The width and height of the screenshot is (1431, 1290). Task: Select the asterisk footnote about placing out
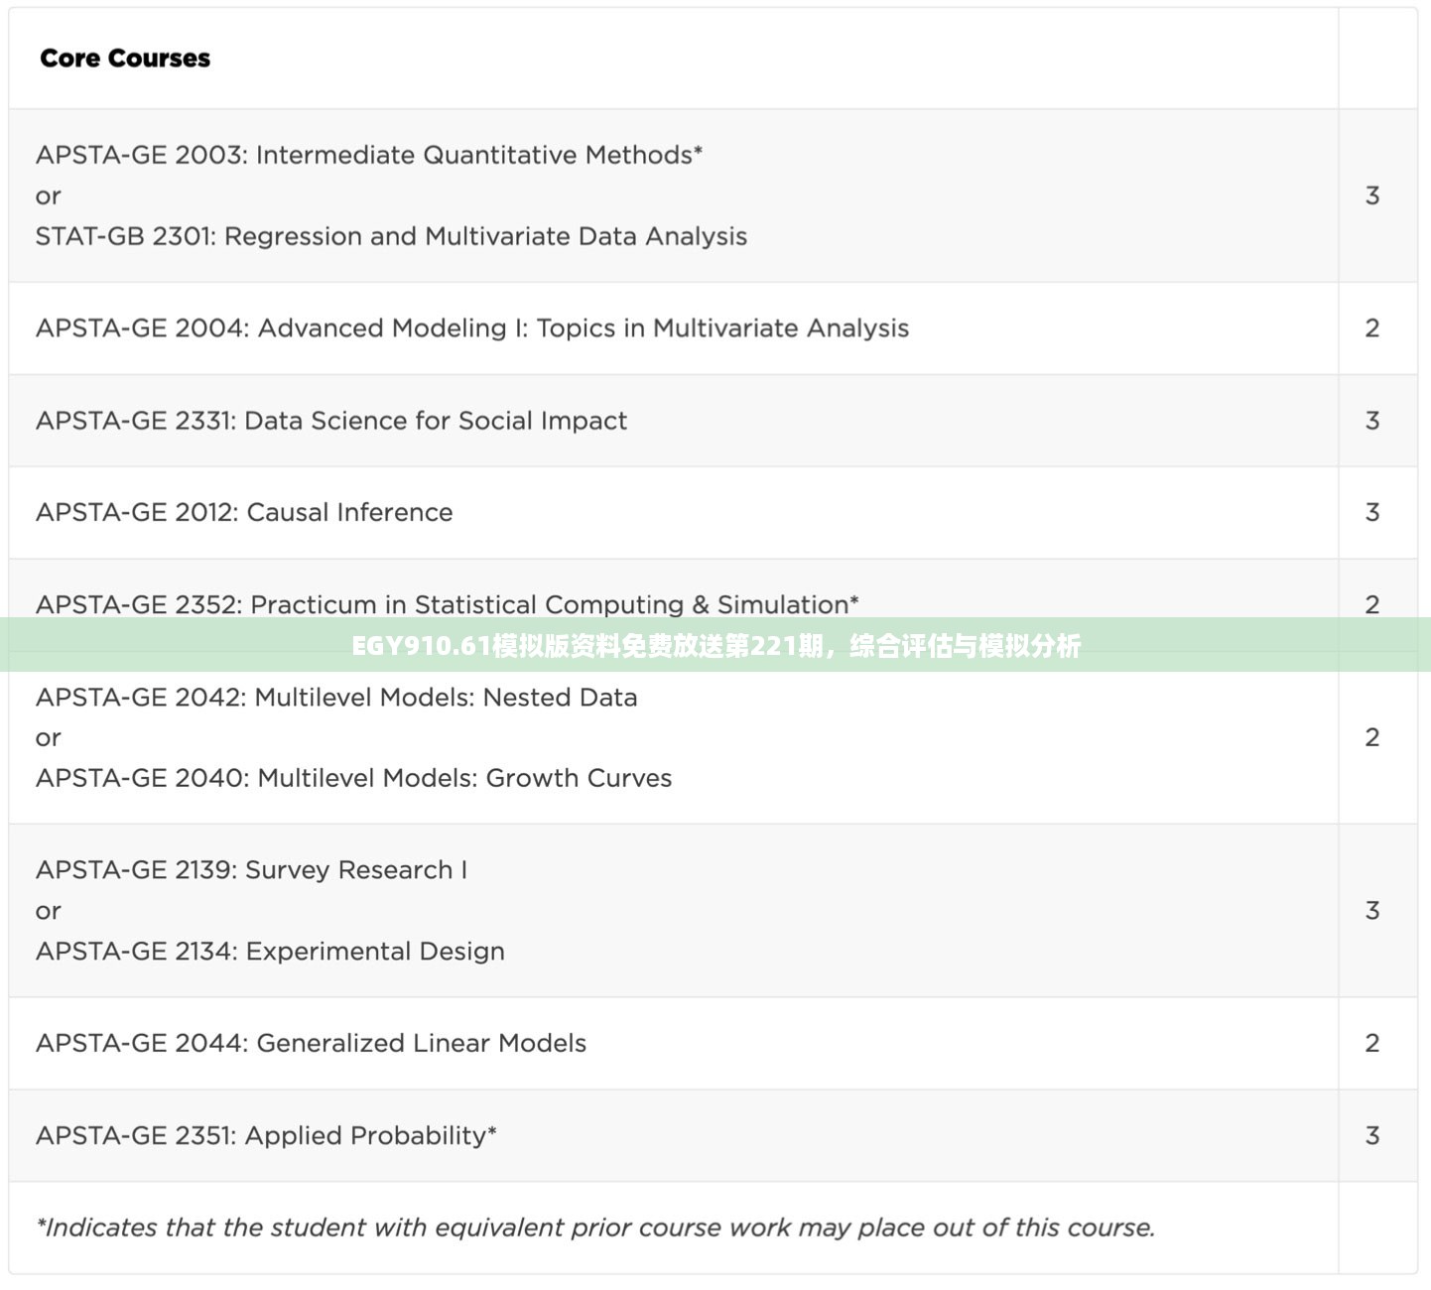pos(595,1227)
